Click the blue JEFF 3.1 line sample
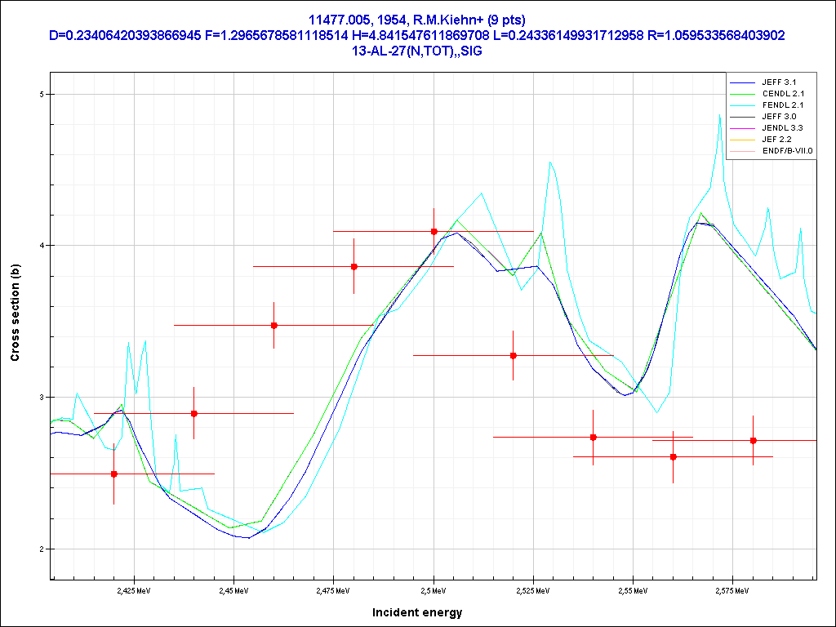 [x=744, y=82]
